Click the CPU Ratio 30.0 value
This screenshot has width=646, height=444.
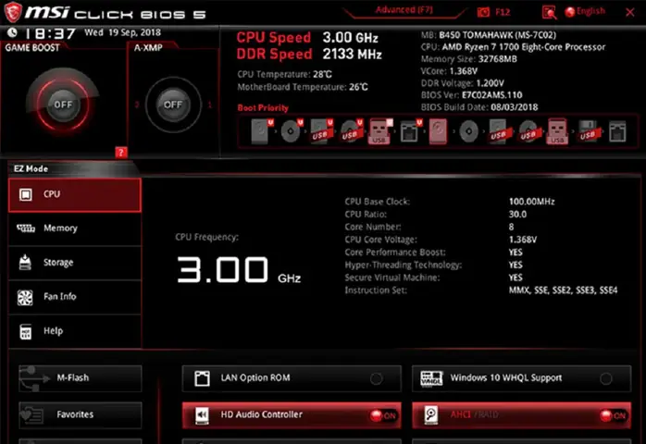pos(517,215)
